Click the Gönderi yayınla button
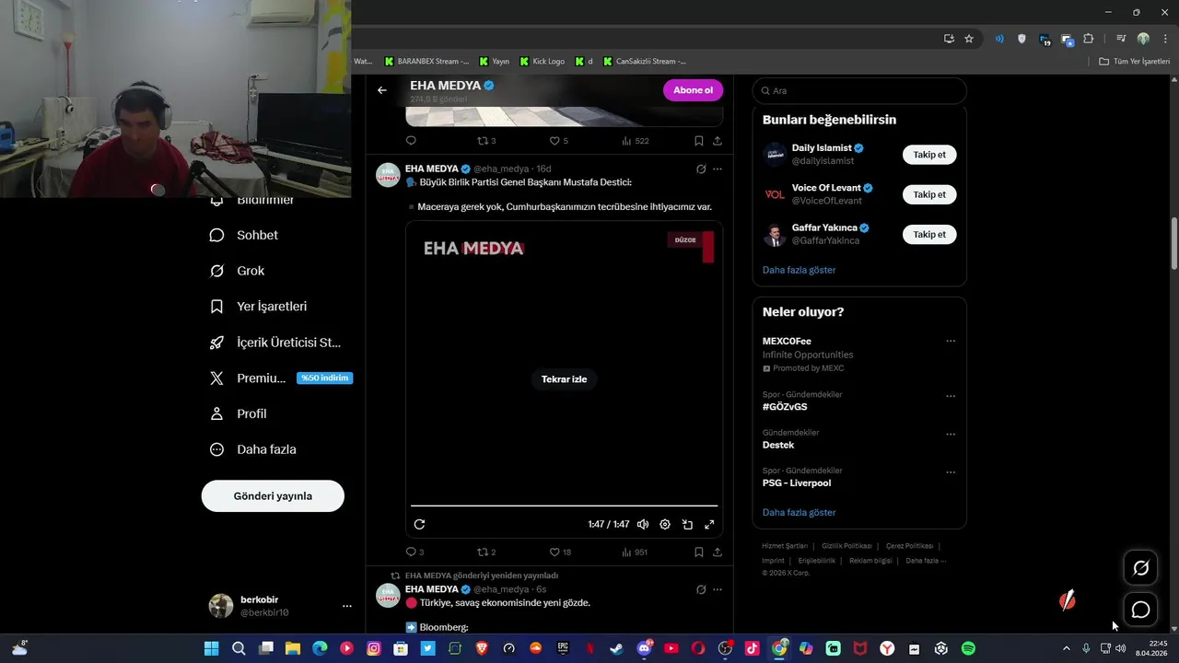The image size is (1179, 663). (x=273, y=495)
